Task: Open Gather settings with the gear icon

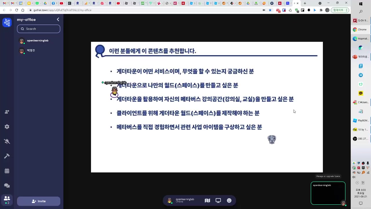Action: pyautogui.click(x=7, y=127)
